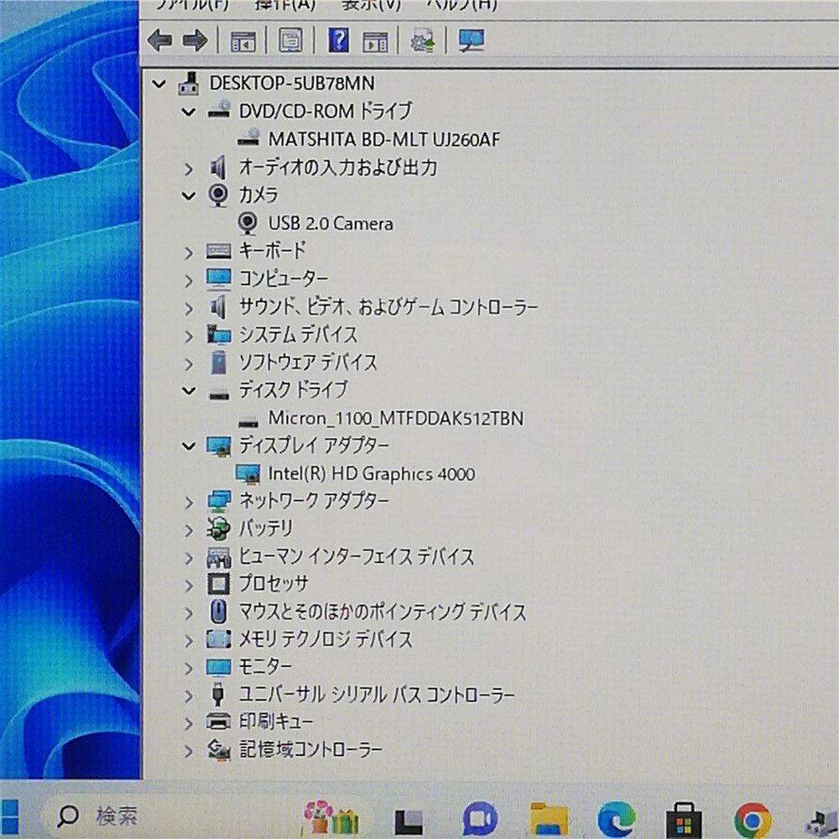Click the ネットワーク アダプター category icon
Screen dimensions: 839x839
(219, 502)
